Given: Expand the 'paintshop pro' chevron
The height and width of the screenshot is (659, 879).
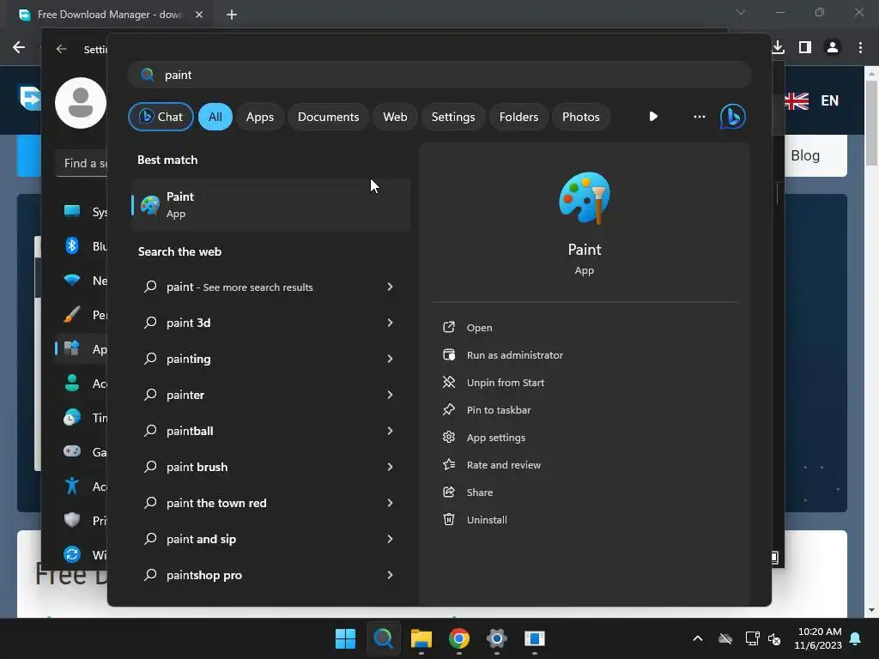Looking at the screenshot, I should 390,575.
